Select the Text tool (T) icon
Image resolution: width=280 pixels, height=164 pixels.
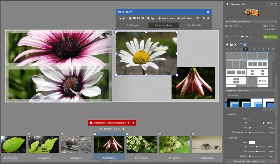point(241,45)
